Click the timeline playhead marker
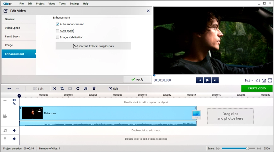The height and width of the screenshot is (152, 274). tap(19, 96)
